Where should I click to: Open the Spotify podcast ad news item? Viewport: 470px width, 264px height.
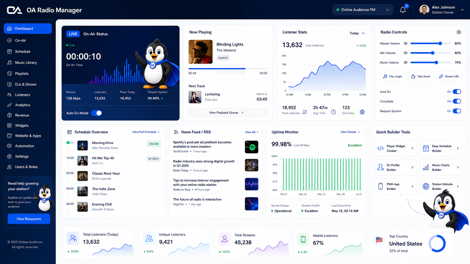[x=216, y=147]
